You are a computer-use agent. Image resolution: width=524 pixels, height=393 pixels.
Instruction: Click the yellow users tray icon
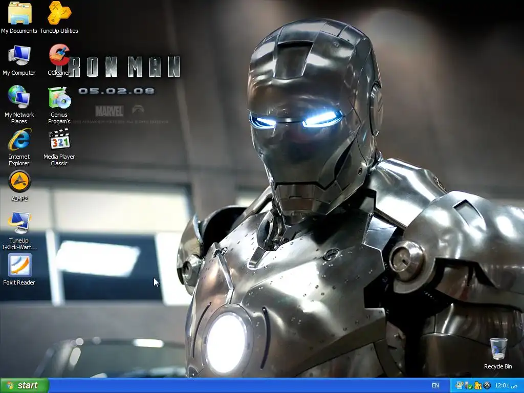click(x=478, y=386)
